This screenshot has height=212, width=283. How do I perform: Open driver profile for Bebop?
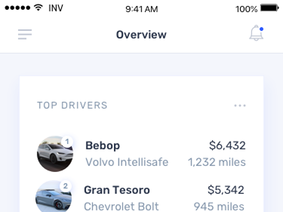pyautogui.click(x=102, y=146)
